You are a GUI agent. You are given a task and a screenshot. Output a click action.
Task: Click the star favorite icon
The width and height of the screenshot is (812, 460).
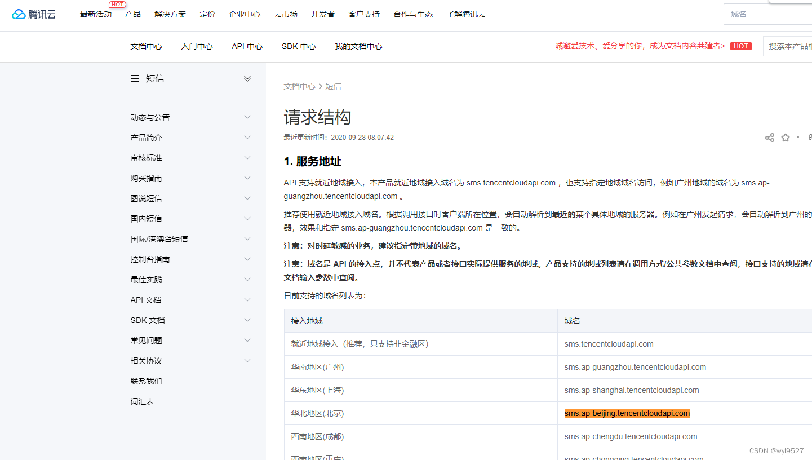786,138
